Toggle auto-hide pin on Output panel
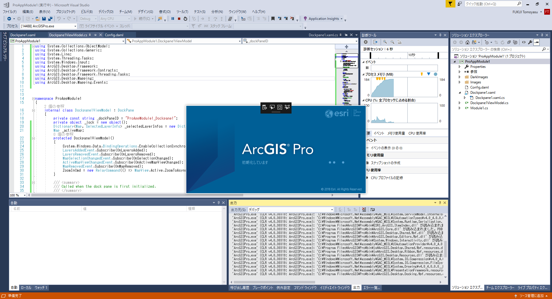552x299 pixels. click(x=440, y=203)
